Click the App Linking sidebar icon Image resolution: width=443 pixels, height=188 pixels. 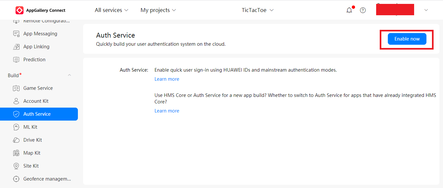point(16,47)
